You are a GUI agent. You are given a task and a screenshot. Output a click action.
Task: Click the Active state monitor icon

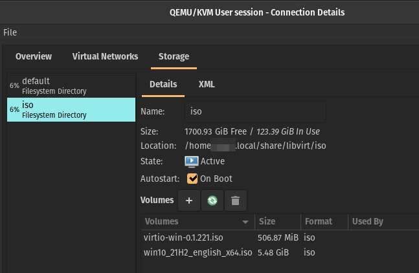pyautogui.click(x=192, y=161)
